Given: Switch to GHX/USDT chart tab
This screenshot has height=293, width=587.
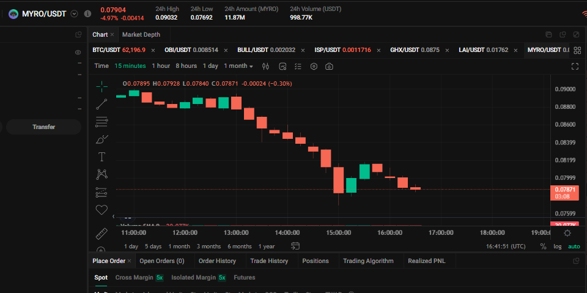Looking at the screenshot, I should pos(415,50).
